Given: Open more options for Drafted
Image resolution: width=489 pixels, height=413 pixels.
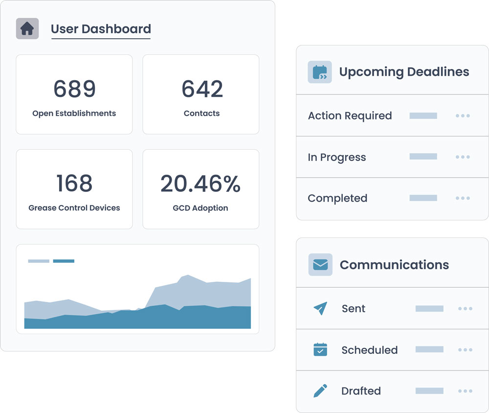Looking at the screenshot, I should 465,391.
